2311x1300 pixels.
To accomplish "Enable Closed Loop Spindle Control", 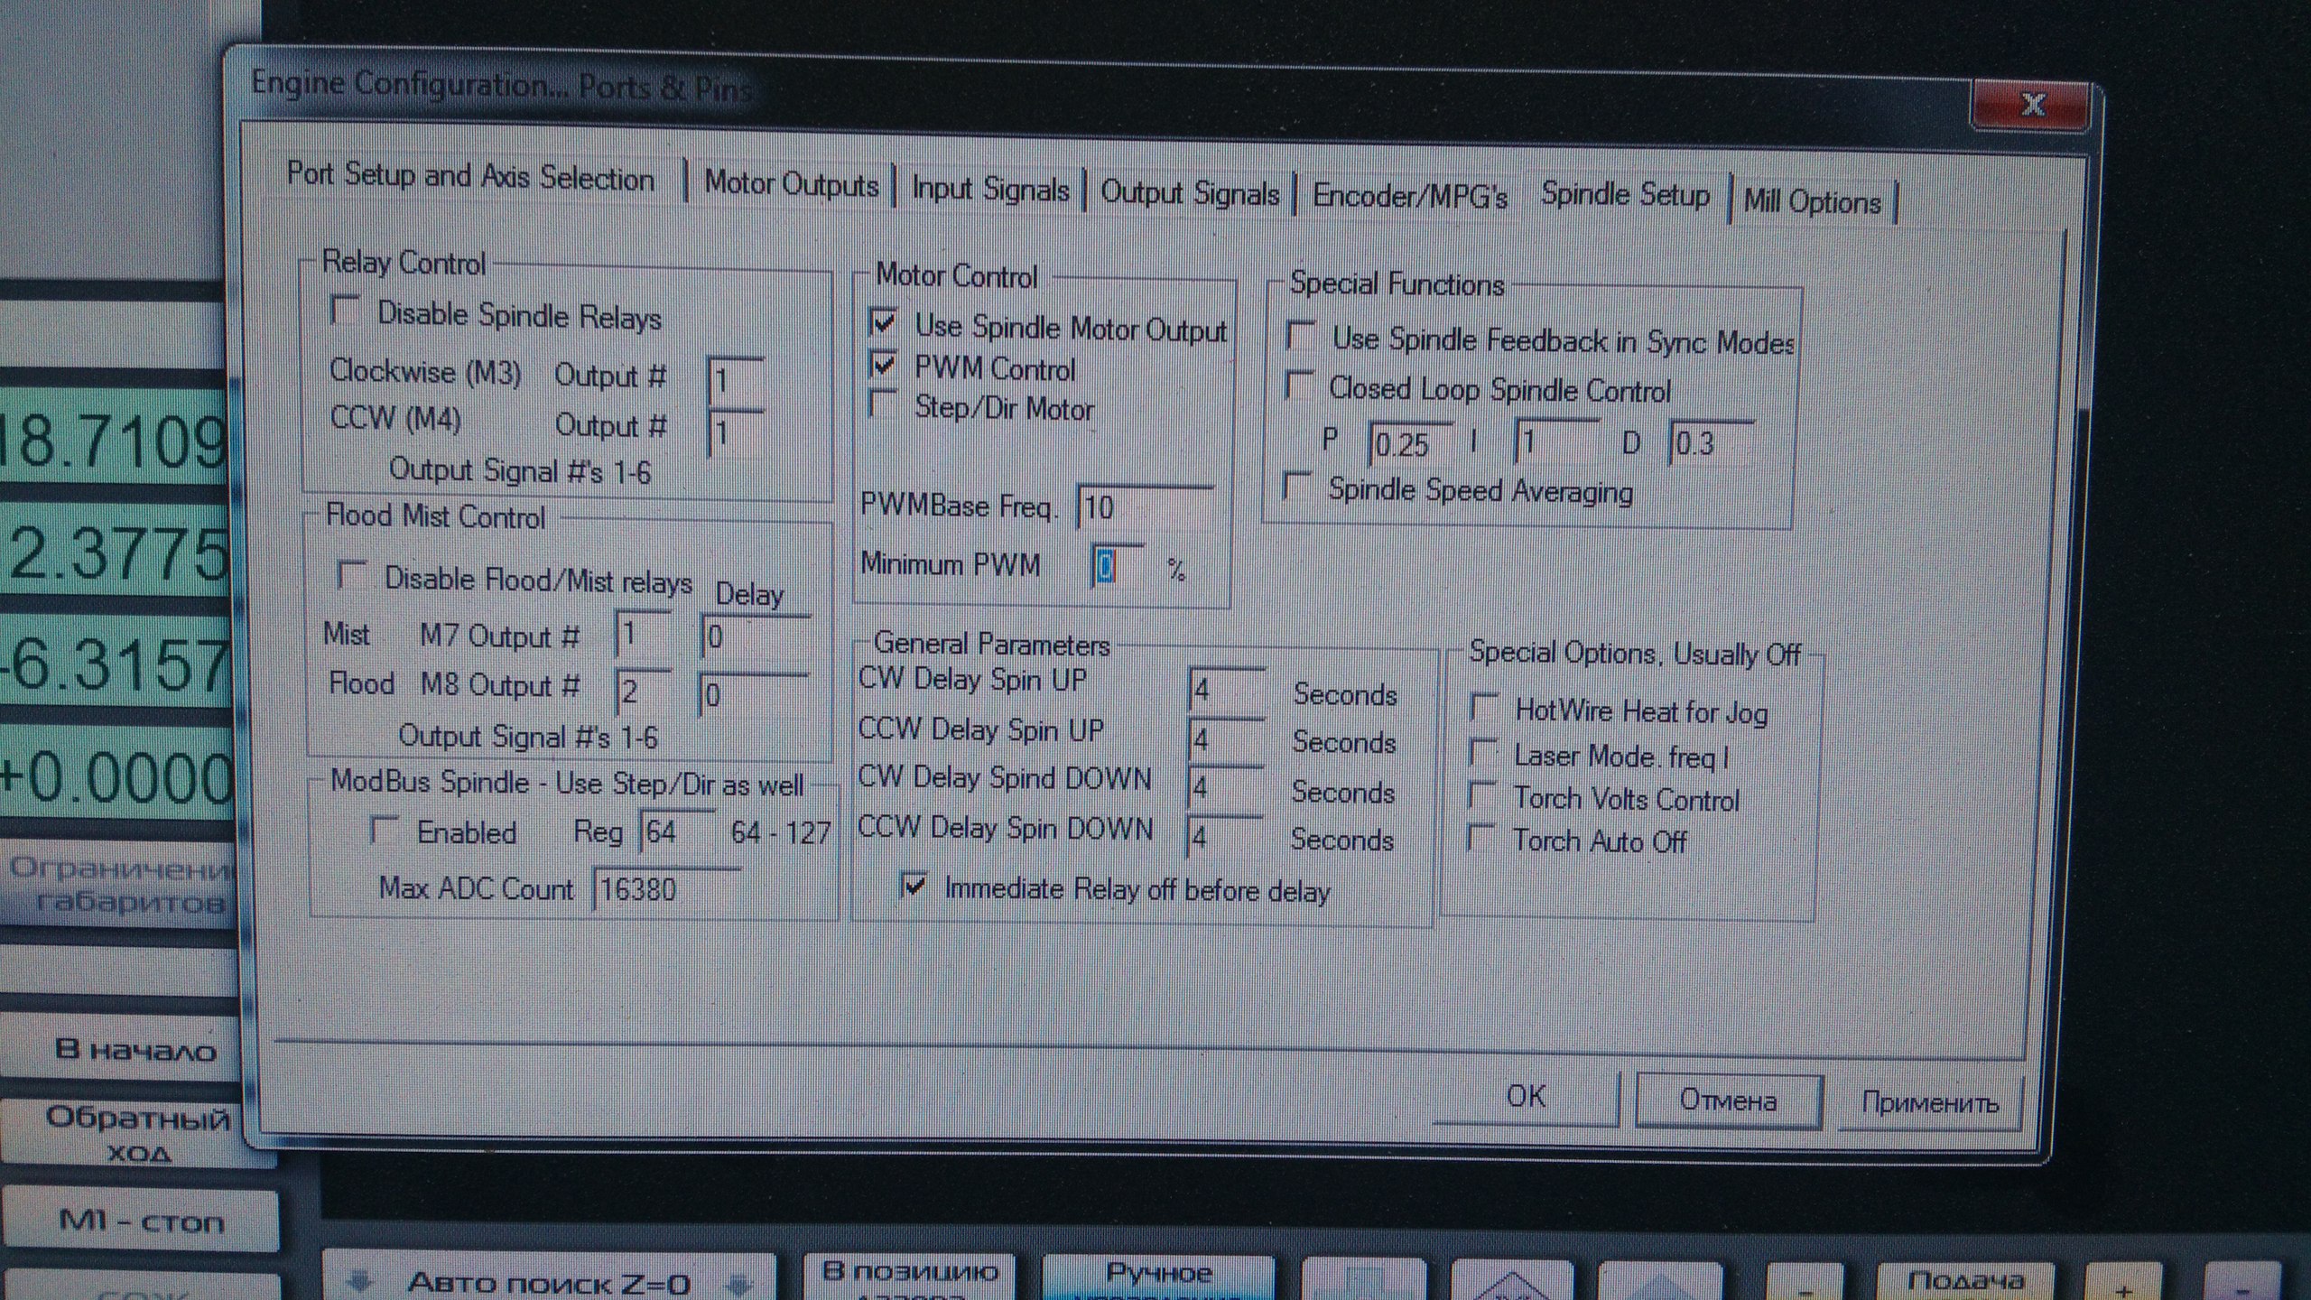I will point(1299,385).
